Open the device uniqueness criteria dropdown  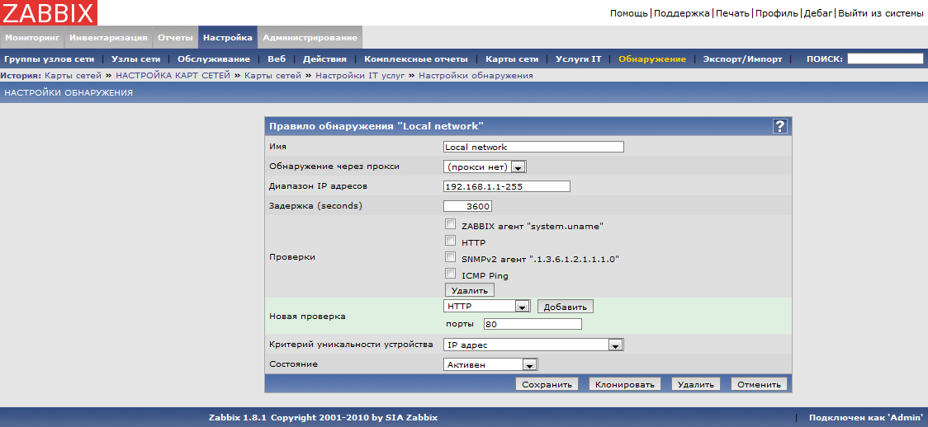(x=534, y=345)
